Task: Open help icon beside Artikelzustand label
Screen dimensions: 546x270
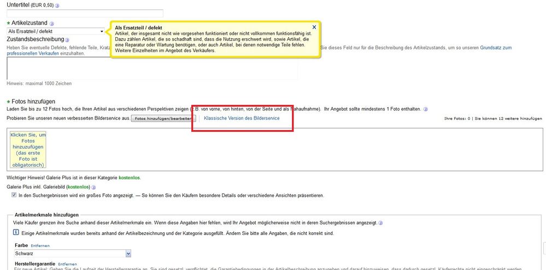Action: (59, 24)
